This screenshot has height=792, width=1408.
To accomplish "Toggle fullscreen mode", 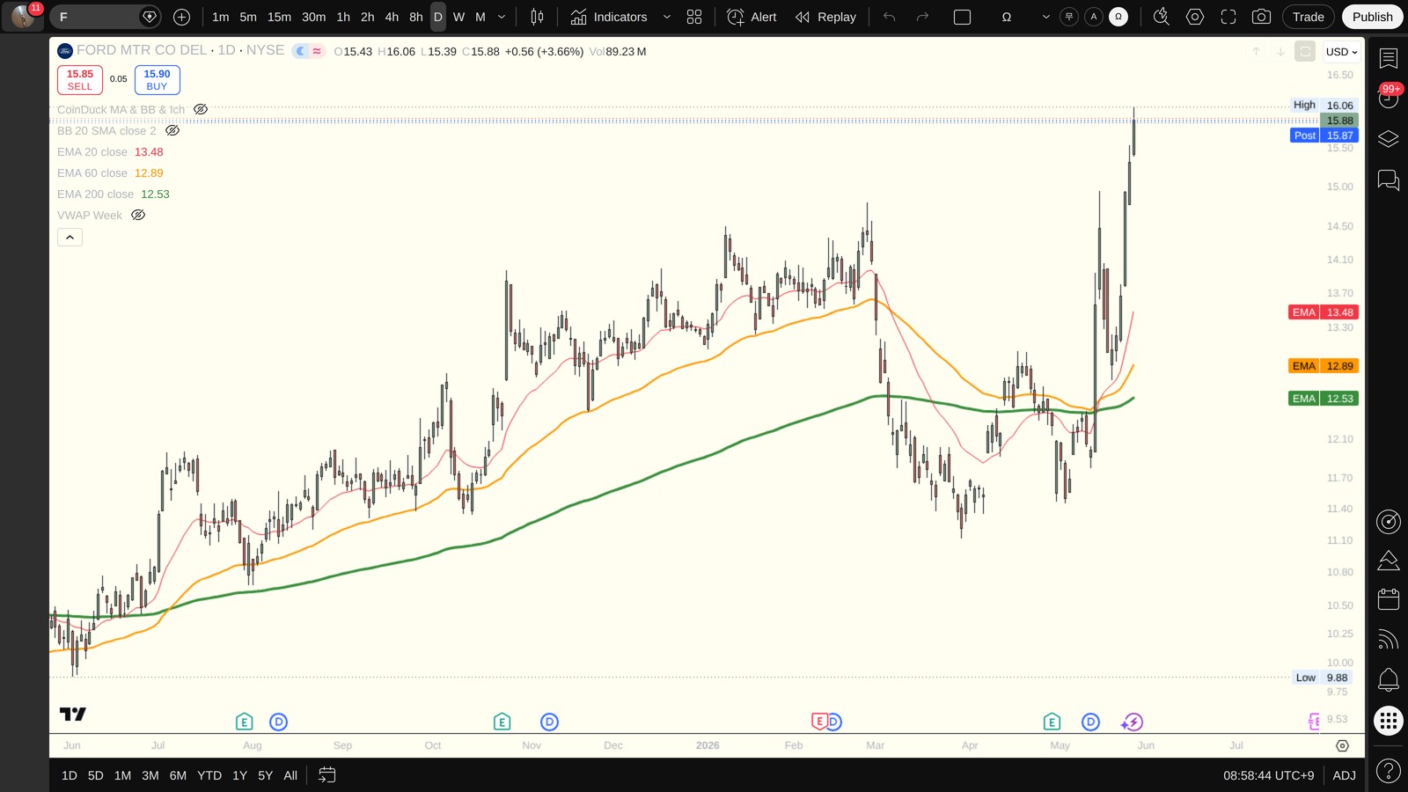I will tap(1228, 17).
